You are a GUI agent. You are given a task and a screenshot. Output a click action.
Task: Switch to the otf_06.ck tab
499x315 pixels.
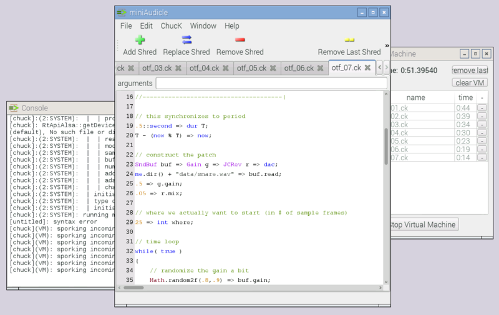tap(299, 68)
